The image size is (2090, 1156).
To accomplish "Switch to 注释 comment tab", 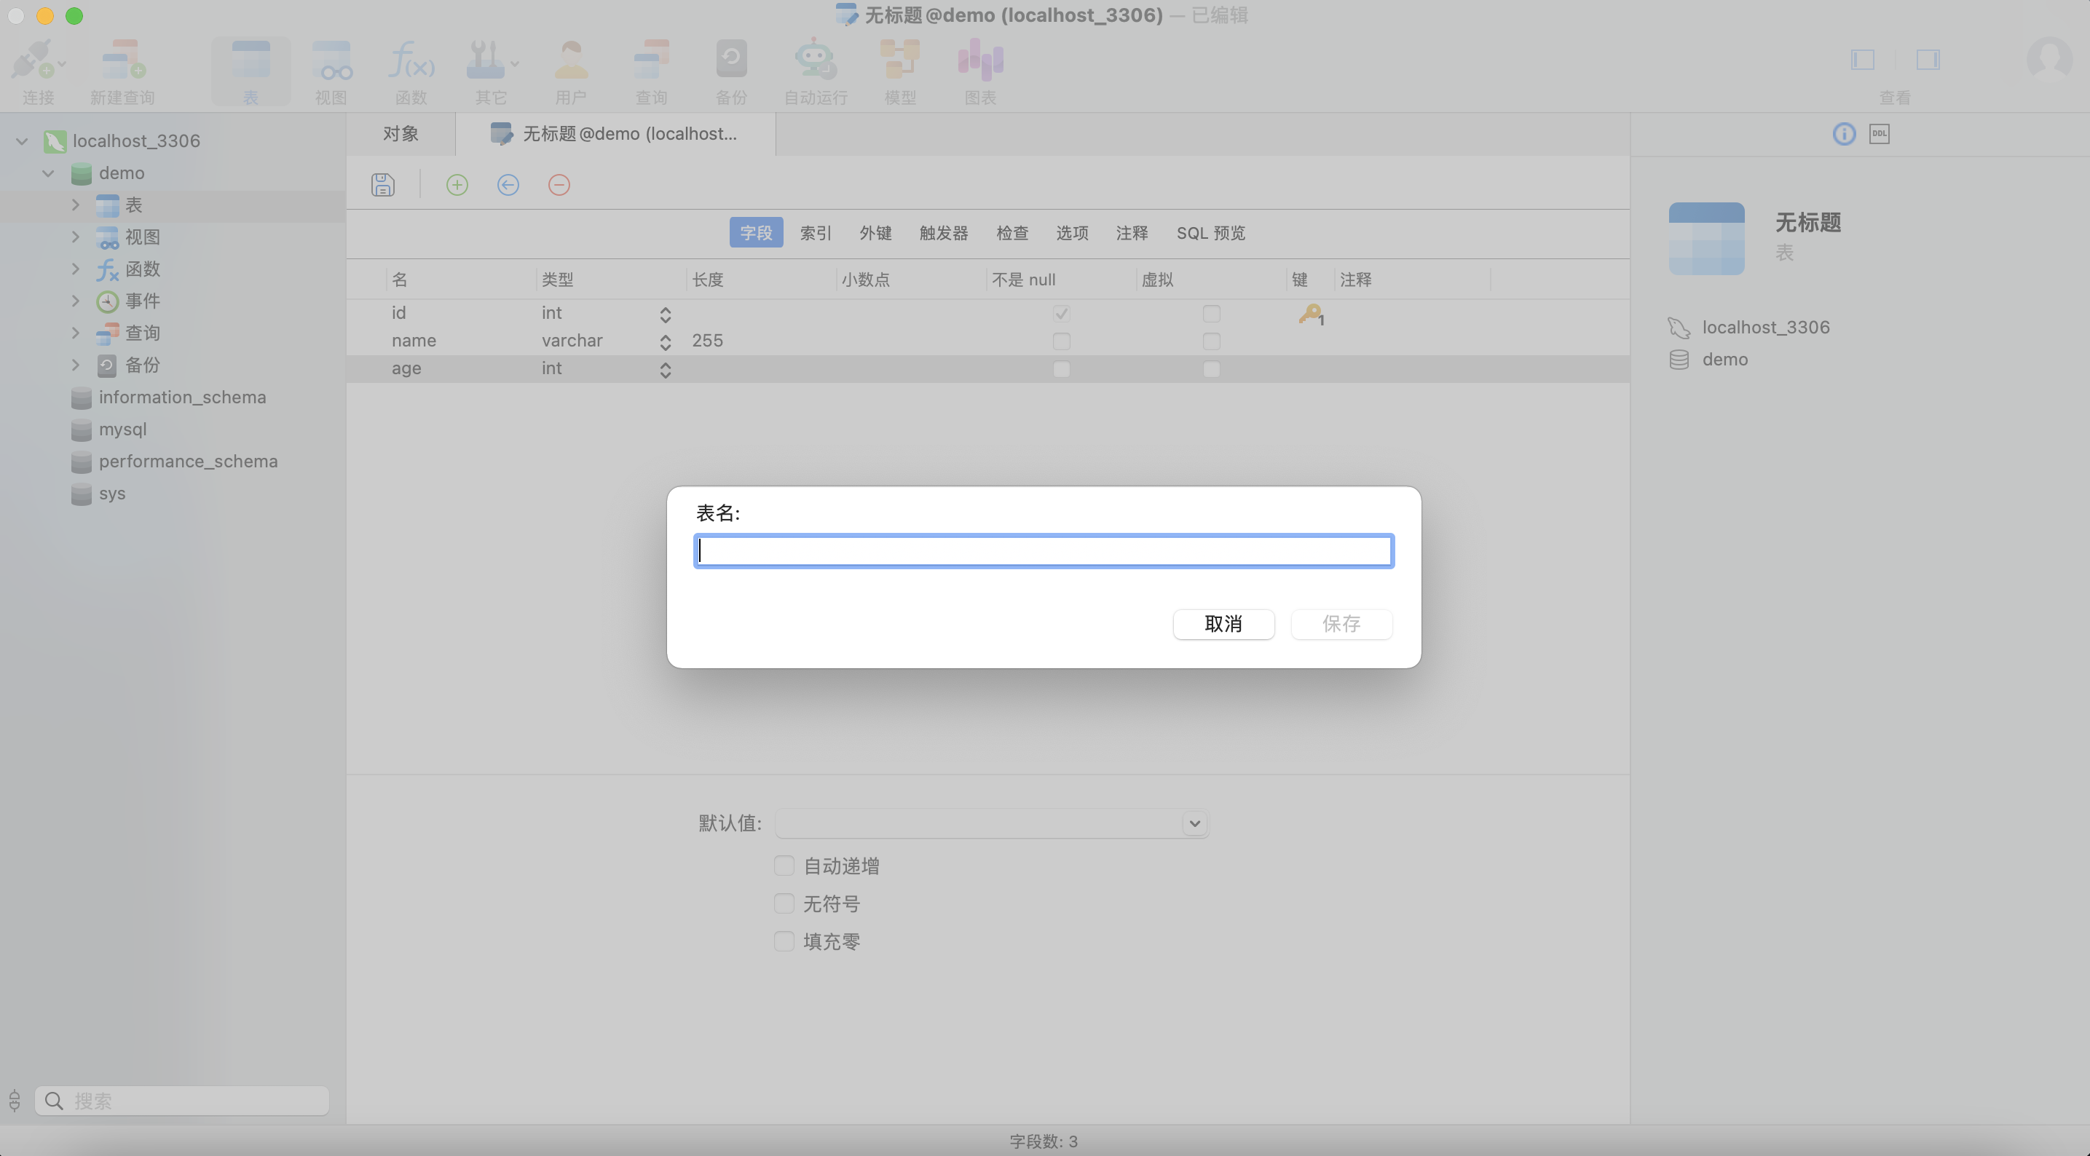I will point(1132,233).
